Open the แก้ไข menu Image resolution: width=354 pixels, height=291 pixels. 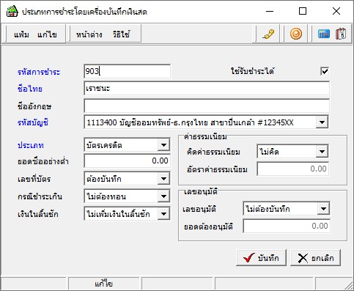pos(47,34)
